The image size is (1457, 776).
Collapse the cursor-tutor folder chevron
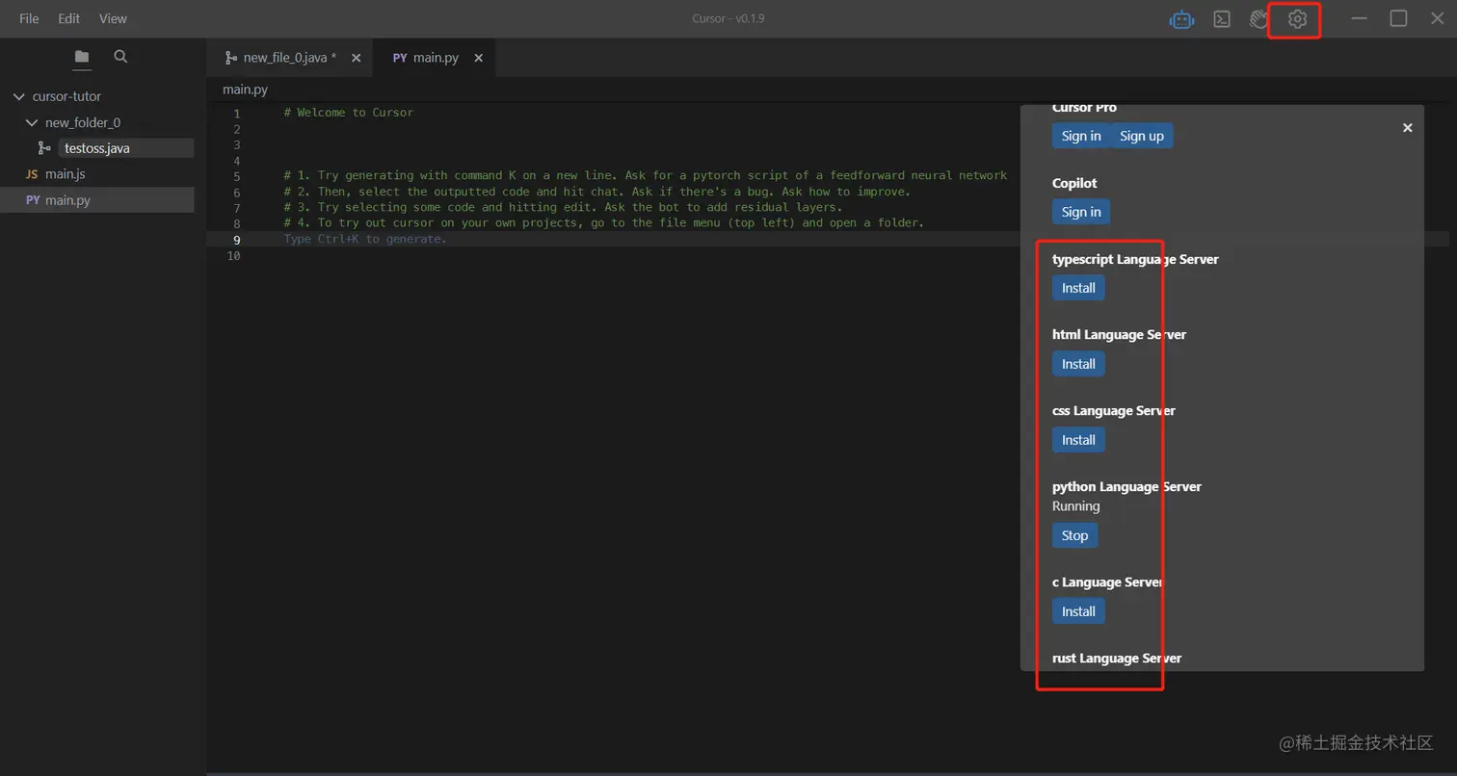click(18, 96)
